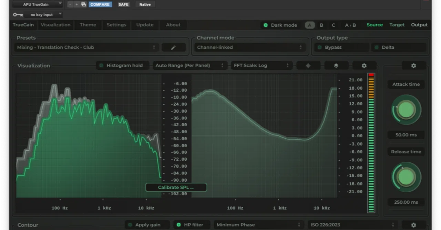Disable the HP filter
The height and width of the screenshot is (230, 441).
pos(192,225)
